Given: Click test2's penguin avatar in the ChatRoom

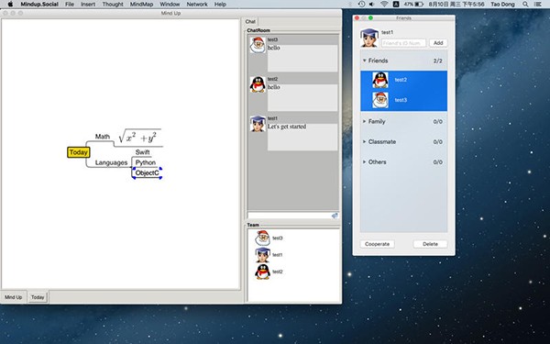Looking at the screenshot, I should pos(258,84).
